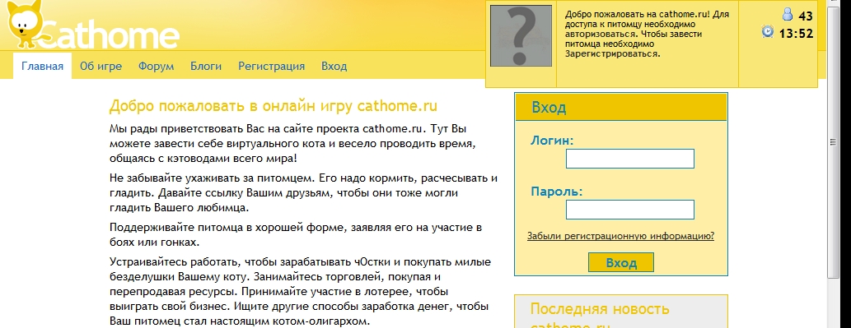The height and width of the screenshot is (328, 851).
Task: Click the Забыли регистрационную информацию link
Action: (620, 236)
